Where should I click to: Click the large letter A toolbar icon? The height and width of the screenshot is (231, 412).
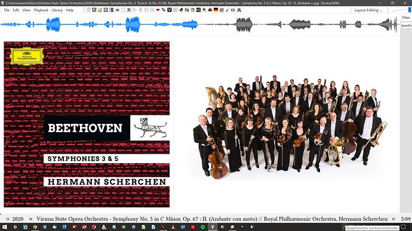click(239, 10)
